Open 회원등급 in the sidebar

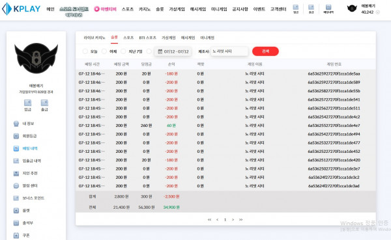pyautogui.click(x=29, y=136)
